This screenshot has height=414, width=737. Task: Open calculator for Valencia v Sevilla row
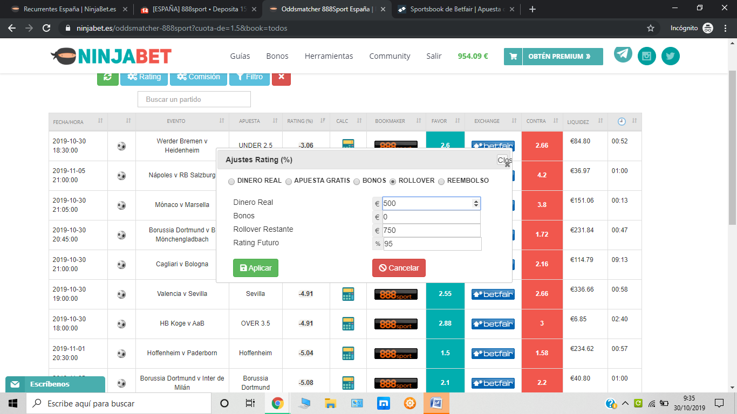(x=348, y=294)
